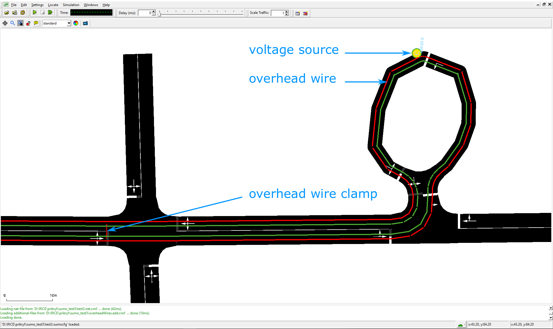Toggle the tooltip icon with yellow bubble
553x329 pixels.
(36, 23)
